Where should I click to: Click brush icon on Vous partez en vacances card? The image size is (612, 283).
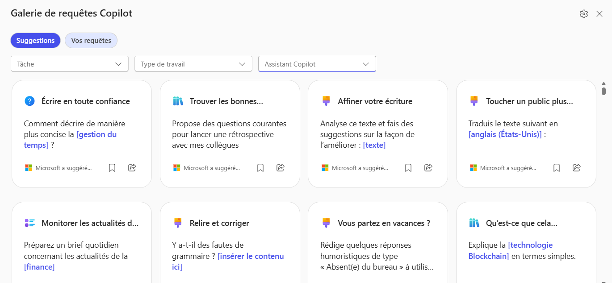326,223
